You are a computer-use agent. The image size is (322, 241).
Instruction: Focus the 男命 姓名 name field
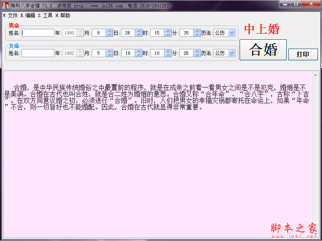point(38,33)
